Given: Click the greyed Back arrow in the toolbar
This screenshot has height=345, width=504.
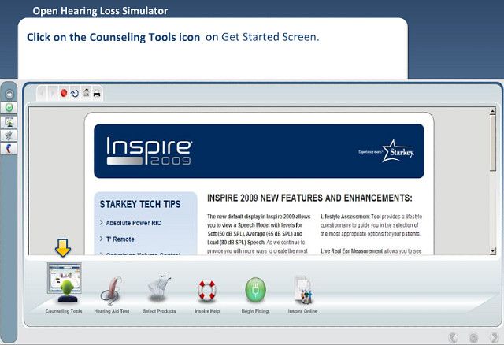Looking at the screenshot, I should (42, 94).
